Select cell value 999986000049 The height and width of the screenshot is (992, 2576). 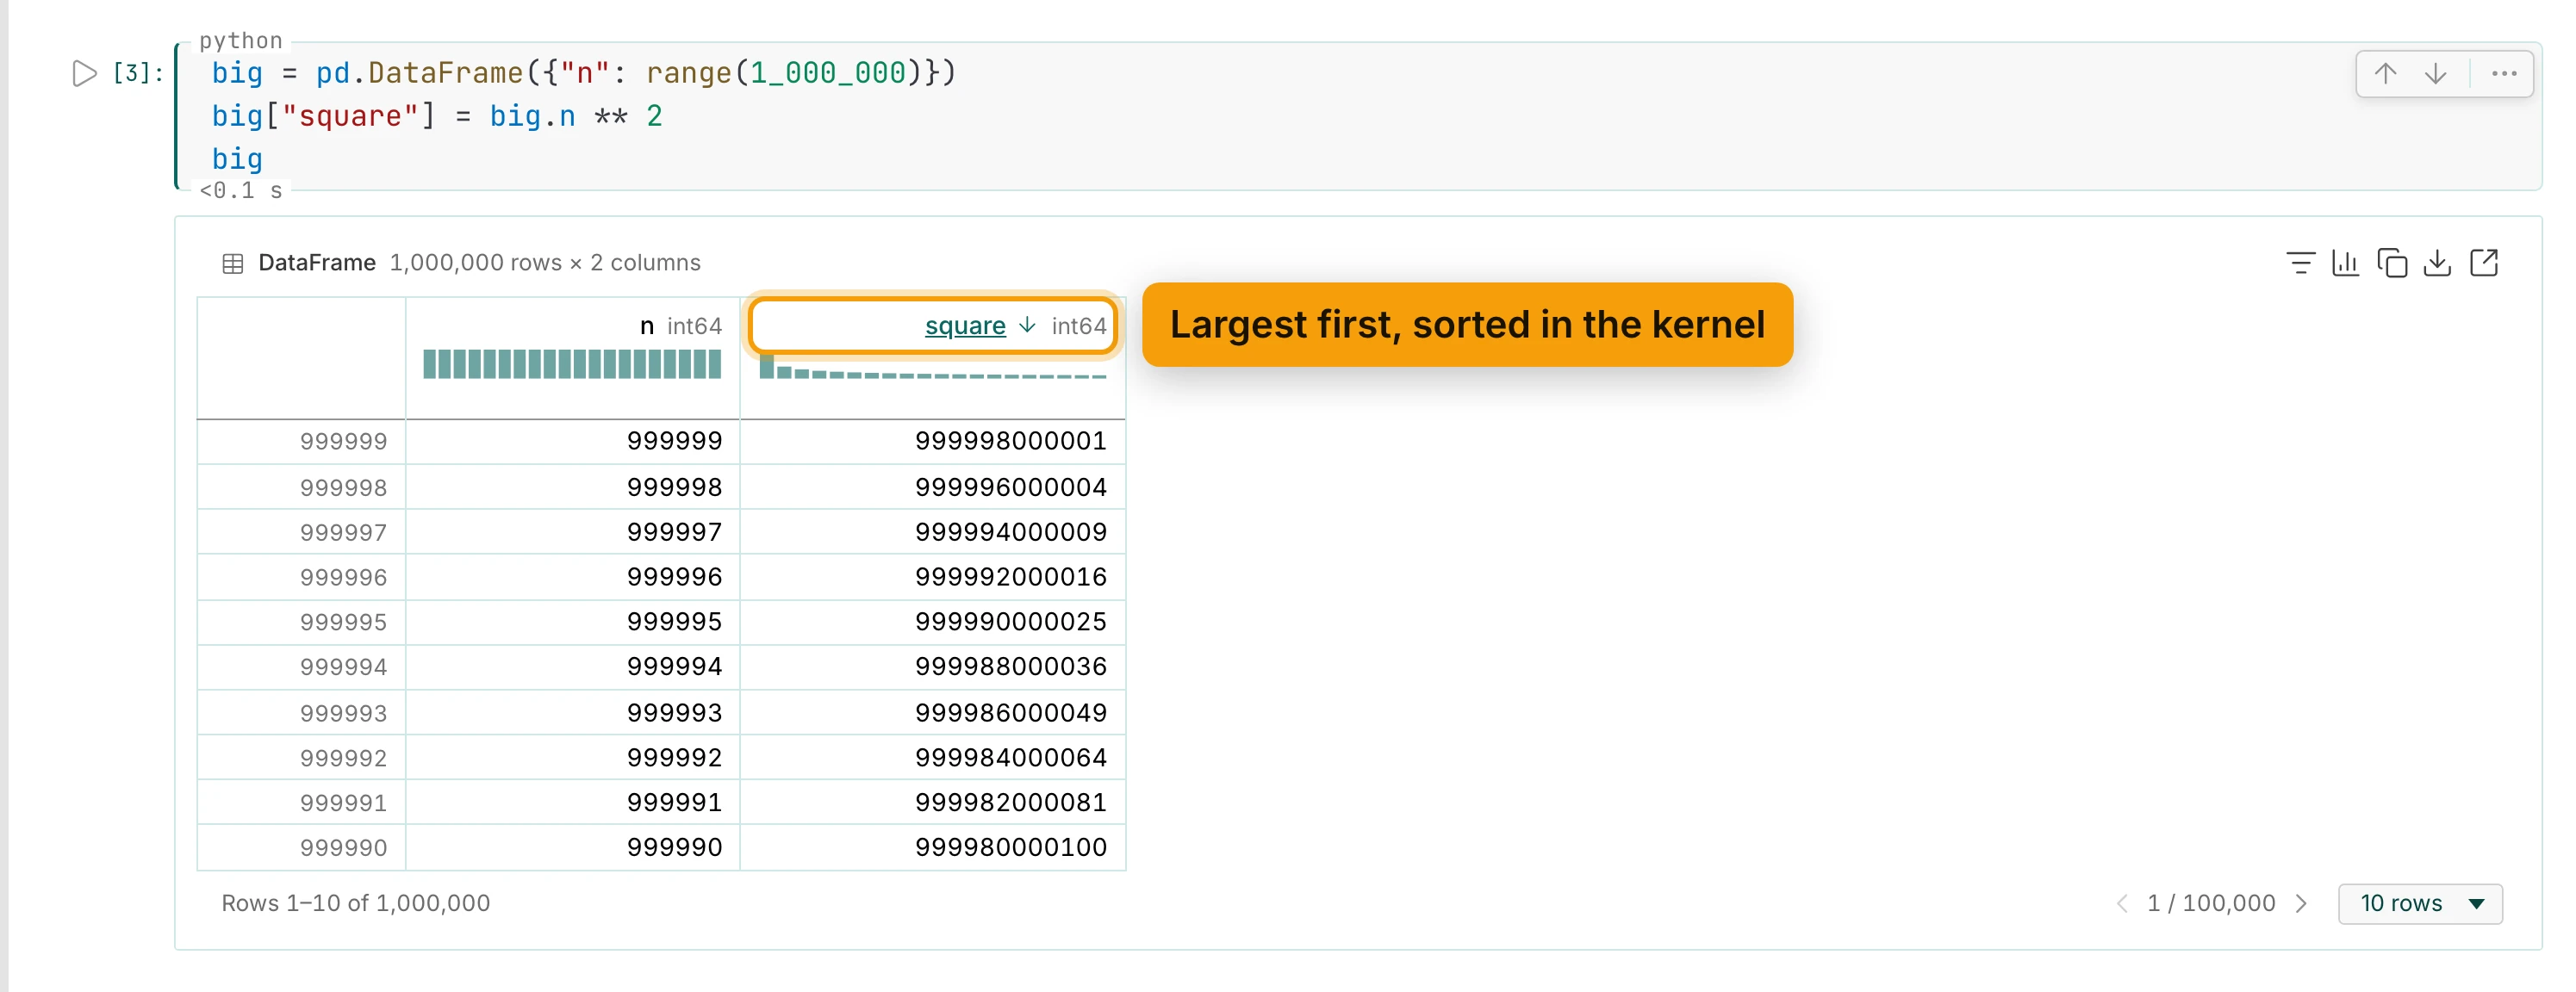pos(1010,713)
